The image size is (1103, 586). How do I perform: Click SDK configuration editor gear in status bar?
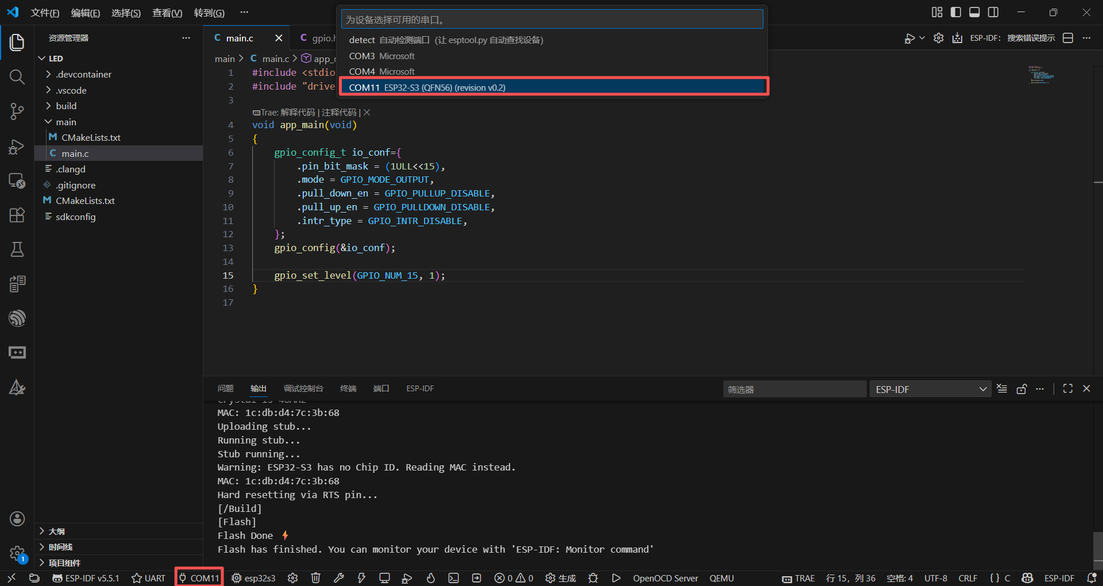click(293, 578)
